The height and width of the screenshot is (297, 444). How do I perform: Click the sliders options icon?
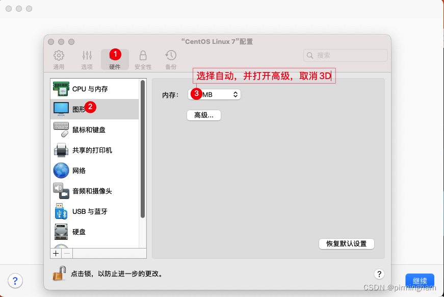(x=87, y=56)
